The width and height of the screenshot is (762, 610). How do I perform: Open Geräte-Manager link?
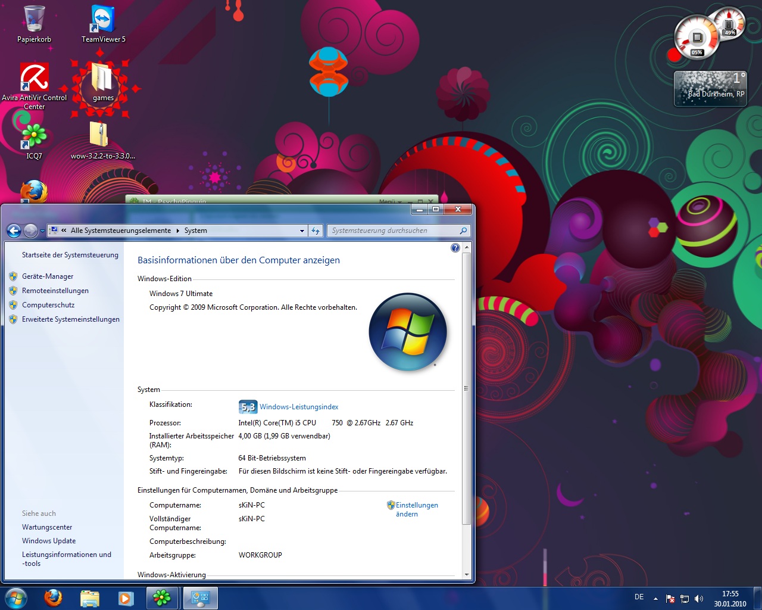48,276
